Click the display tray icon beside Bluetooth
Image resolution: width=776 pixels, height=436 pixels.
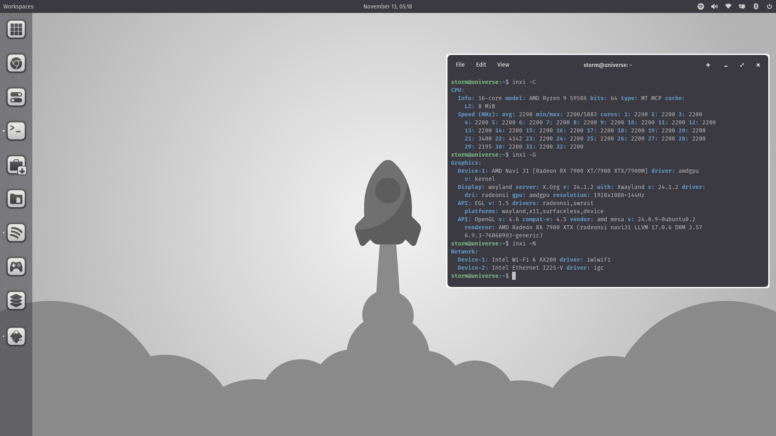[742, 6]
